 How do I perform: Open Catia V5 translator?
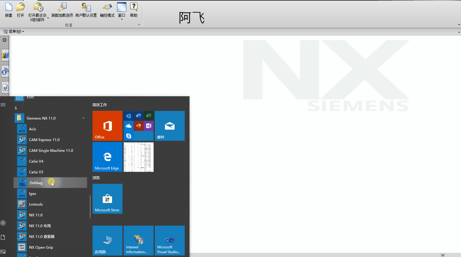(50, 172)
